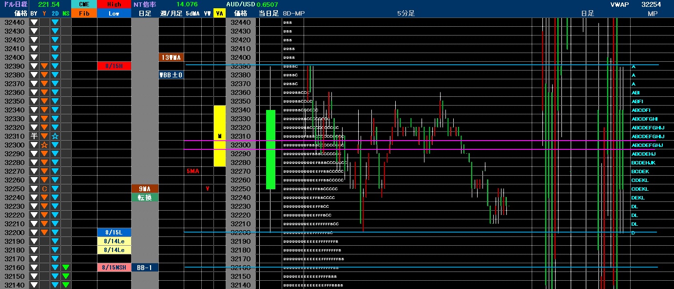
Task: Click the WBB±0 label
Action: click(x=171, y=75)
